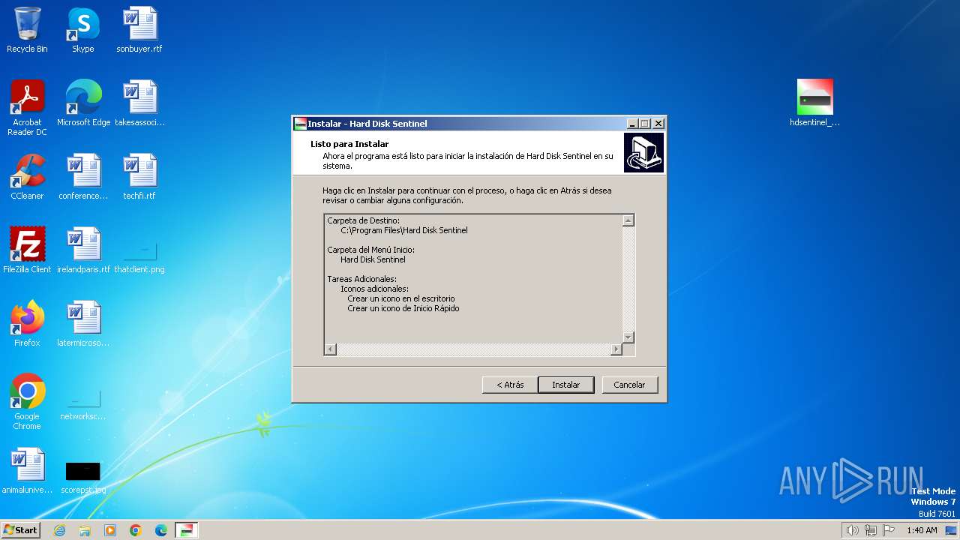960x540 pixels.
Task: Launch Firefox from the desktop
Action: 27,324
